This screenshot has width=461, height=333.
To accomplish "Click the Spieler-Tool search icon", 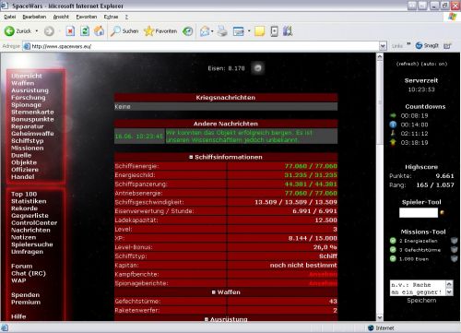I will [x=443, y=212].
